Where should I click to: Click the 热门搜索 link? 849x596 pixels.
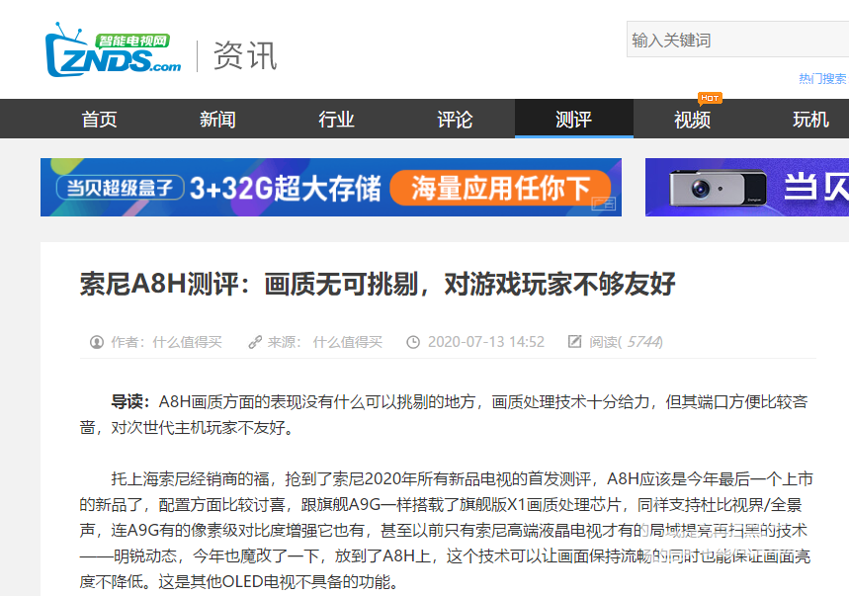click(823, 79)
